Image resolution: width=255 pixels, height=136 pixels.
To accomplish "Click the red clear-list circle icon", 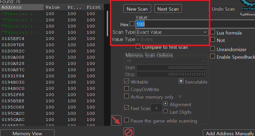I will coord(129,132).
